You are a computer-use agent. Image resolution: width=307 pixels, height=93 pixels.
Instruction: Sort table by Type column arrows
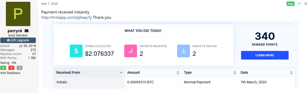pyautogui.click(x=234, y=73)
